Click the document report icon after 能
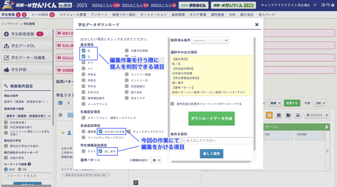337x187 pixels. 288,115
